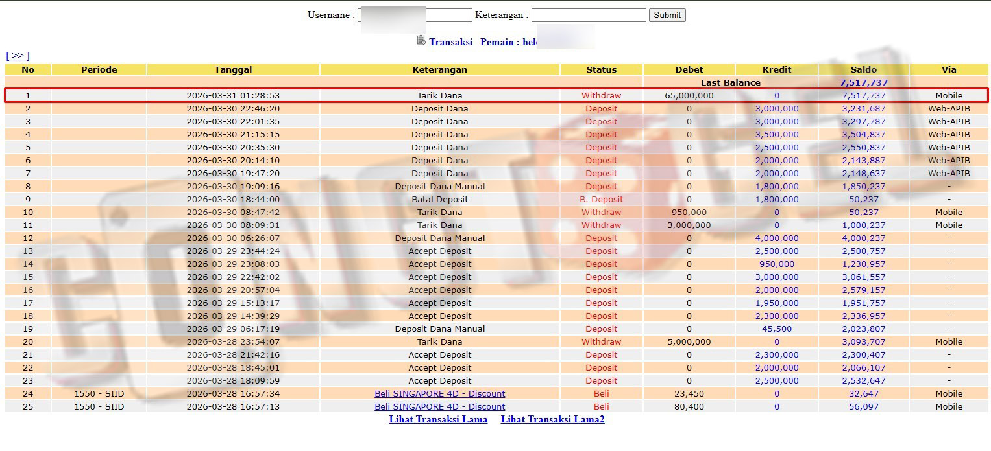Click the Submit button

(x=667, y=15)
